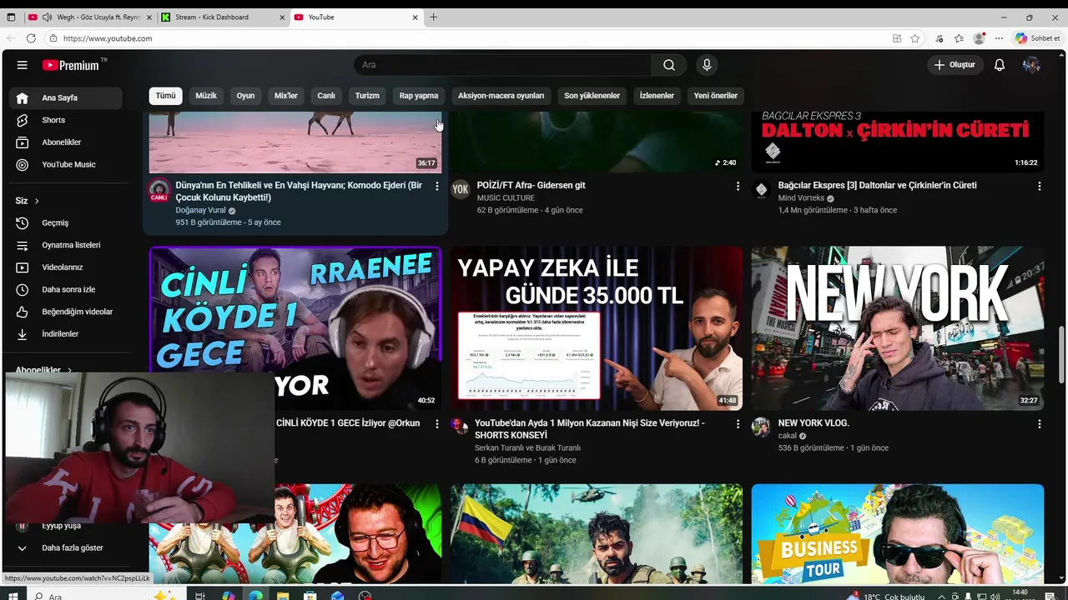Image resolution: width=1068 pixels, height=600 pixels.
Task: Open İndirilenler downloads page
Action: (66, 333)
